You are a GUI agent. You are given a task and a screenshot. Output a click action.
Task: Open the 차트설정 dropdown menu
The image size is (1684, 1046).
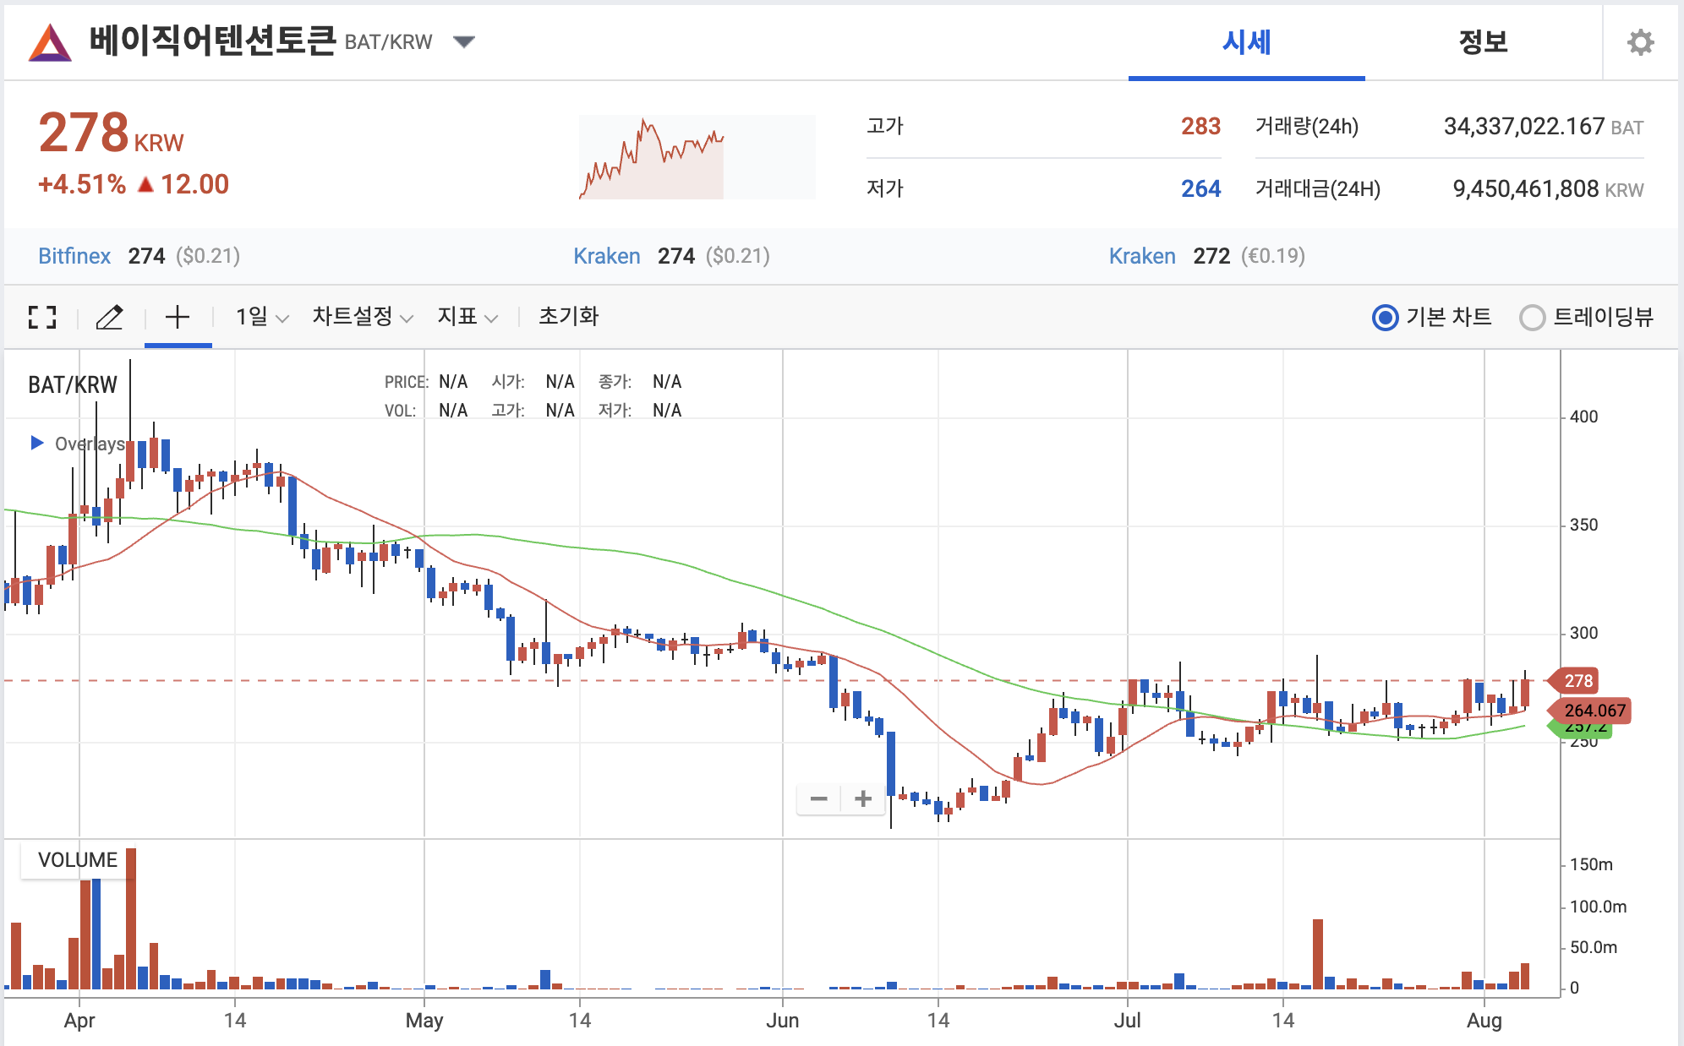pos(362,317)
